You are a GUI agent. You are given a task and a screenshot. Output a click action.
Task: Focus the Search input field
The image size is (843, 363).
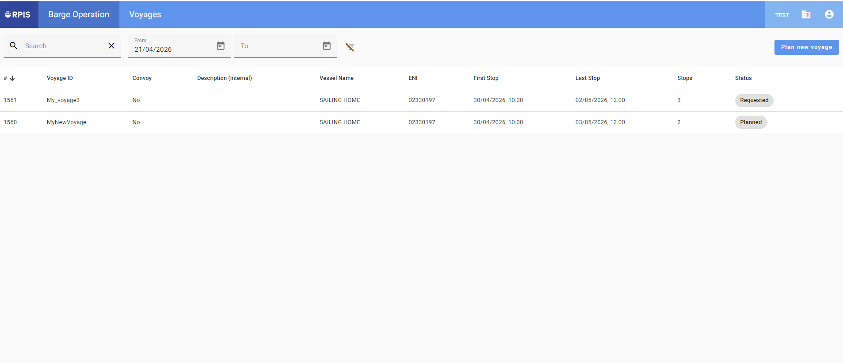(62, 46)
